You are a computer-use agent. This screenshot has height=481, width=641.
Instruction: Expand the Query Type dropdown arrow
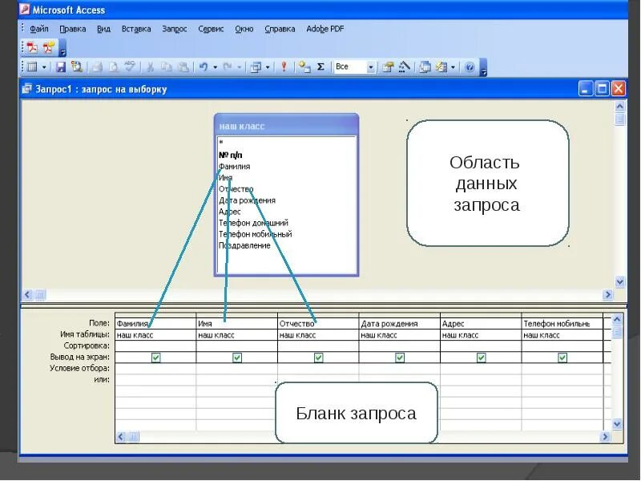pos(268,67)
